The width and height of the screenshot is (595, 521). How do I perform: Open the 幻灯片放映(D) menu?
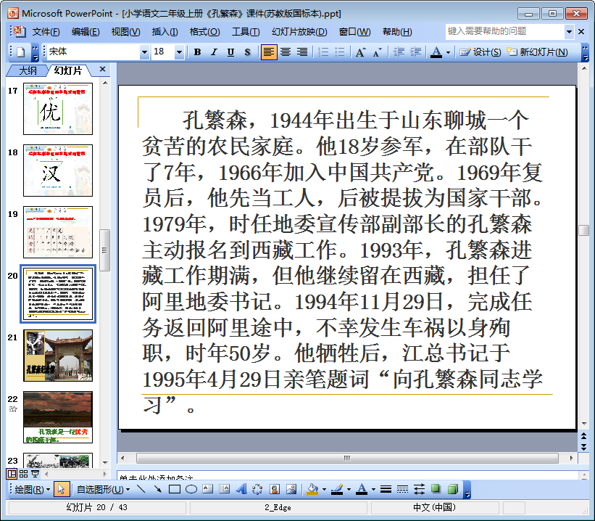[x=299, y=32]
